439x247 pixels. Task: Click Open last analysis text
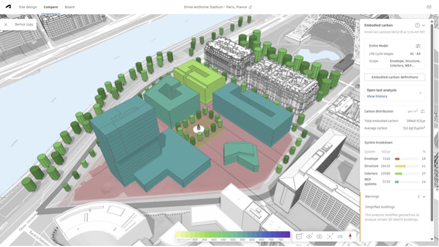tap(382, 90)
